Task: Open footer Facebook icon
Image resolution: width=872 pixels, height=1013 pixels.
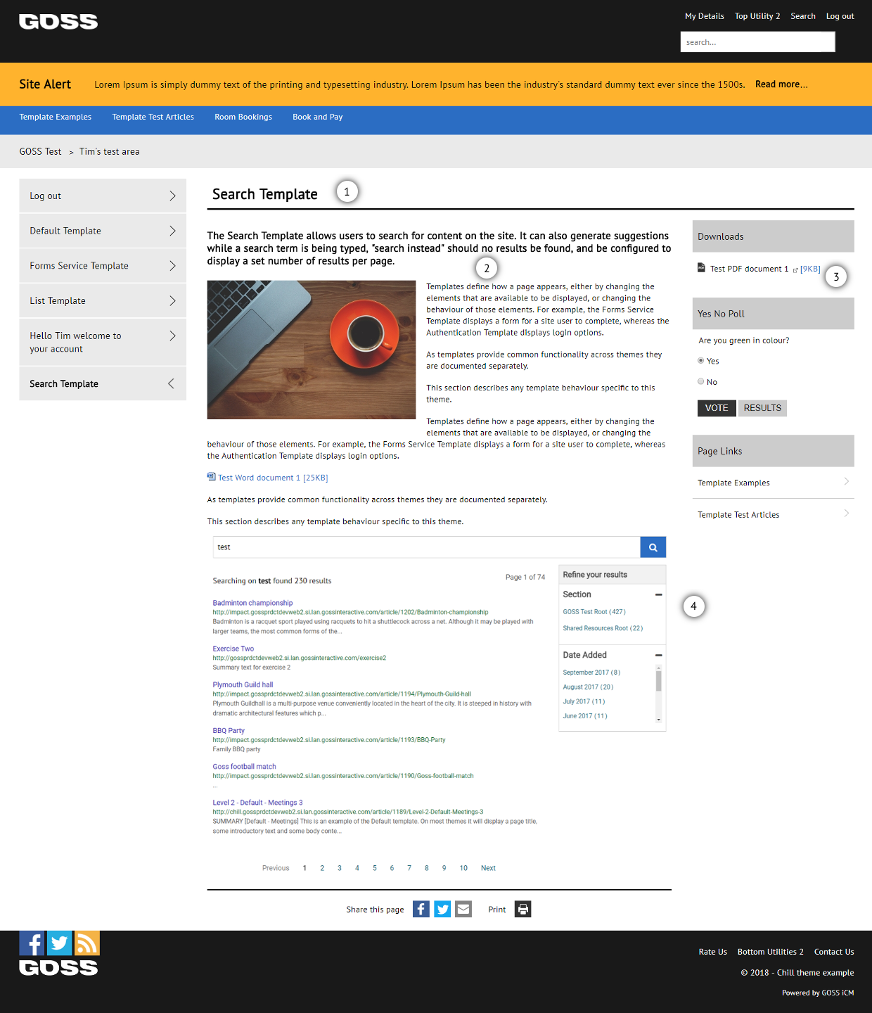Action: [x=32, y=943]
